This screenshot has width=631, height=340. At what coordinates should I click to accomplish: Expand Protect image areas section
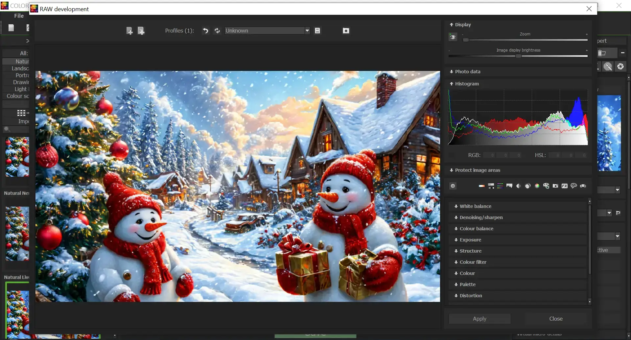point(475,170)
